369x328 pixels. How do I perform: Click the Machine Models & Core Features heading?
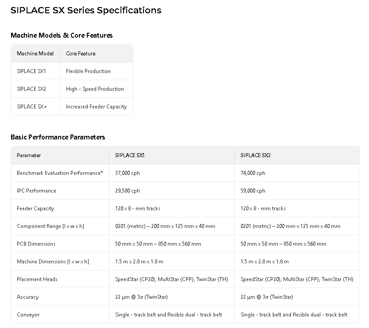[62, 35]
